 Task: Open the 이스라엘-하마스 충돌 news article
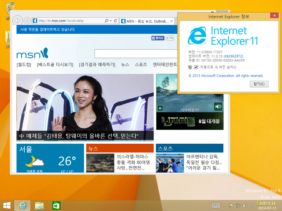click(133, 162)
